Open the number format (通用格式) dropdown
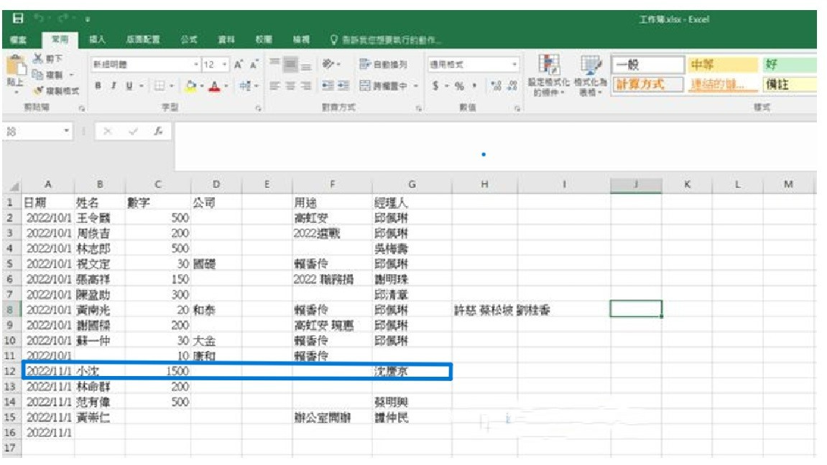Image resolution: width=827 pixels, height=465 pixels. pyautogui.click(x=514, y=65)
